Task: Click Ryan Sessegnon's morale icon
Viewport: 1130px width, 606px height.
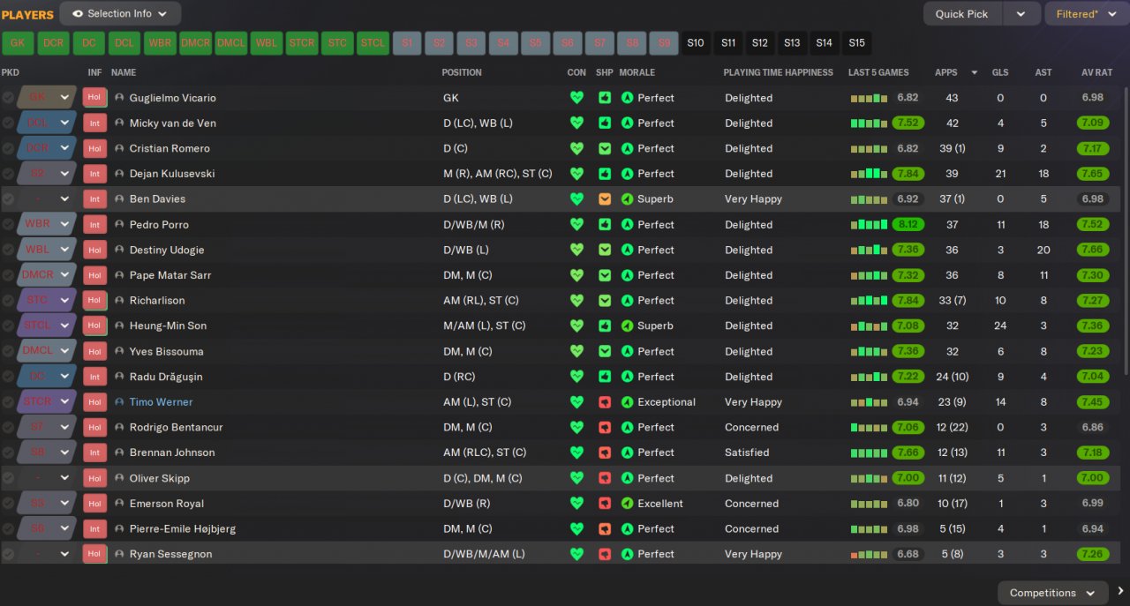Action: click(x=627, y=555)
